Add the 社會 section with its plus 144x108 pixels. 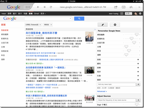138,76
